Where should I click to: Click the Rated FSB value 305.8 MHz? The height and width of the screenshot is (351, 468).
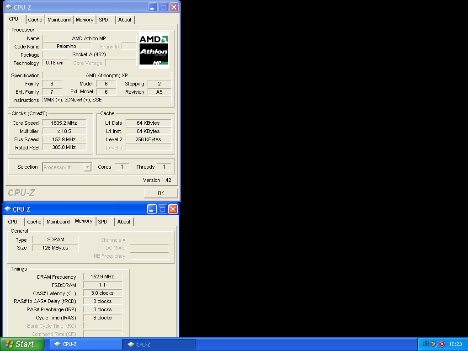coord(64,148)
